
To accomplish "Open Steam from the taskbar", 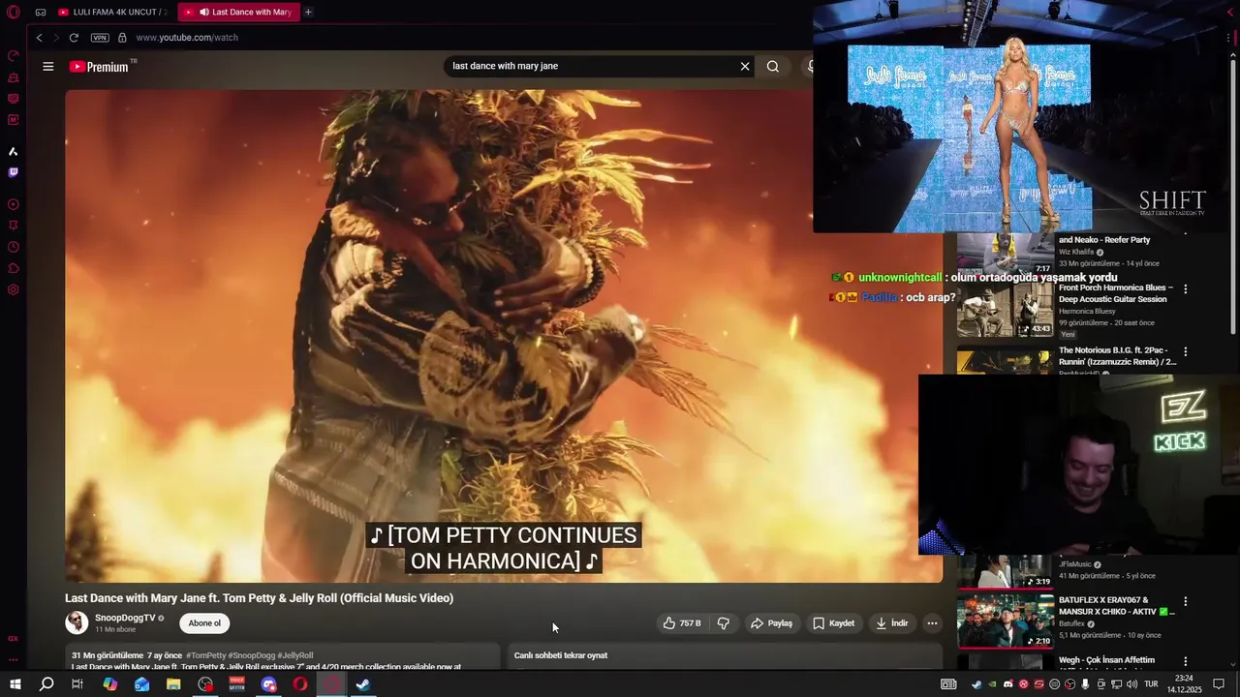I will pyautogui.click(x=363, y=684).
